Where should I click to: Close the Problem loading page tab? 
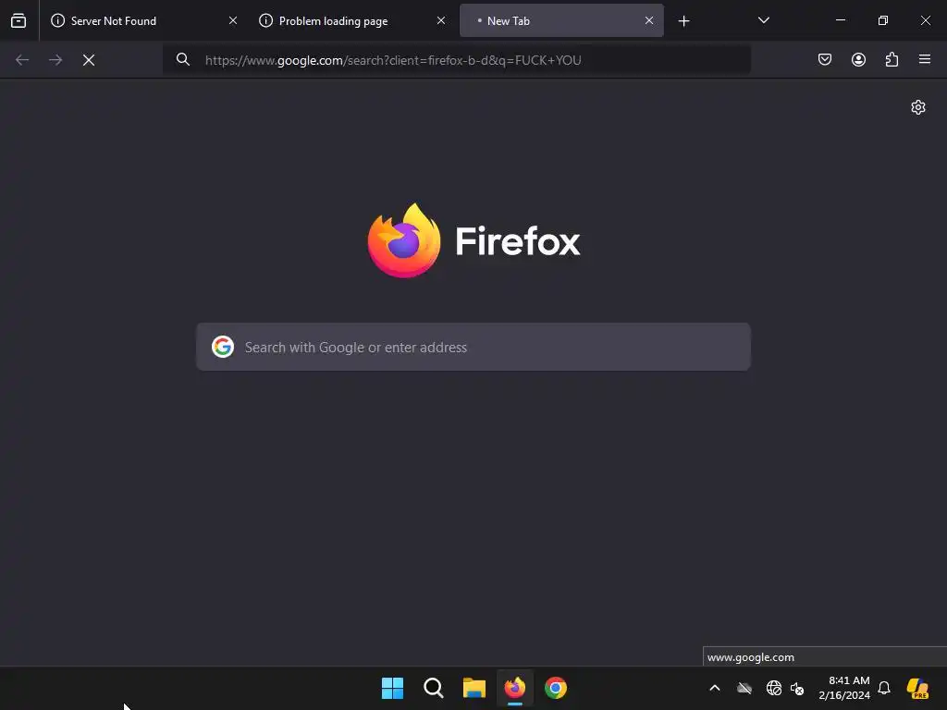pos(441,20)
